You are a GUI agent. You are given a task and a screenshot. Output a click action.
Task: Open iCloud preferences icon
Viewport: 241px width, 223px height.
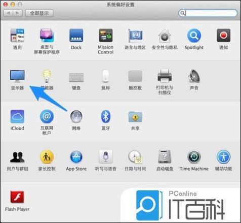[x=17, y=116]
